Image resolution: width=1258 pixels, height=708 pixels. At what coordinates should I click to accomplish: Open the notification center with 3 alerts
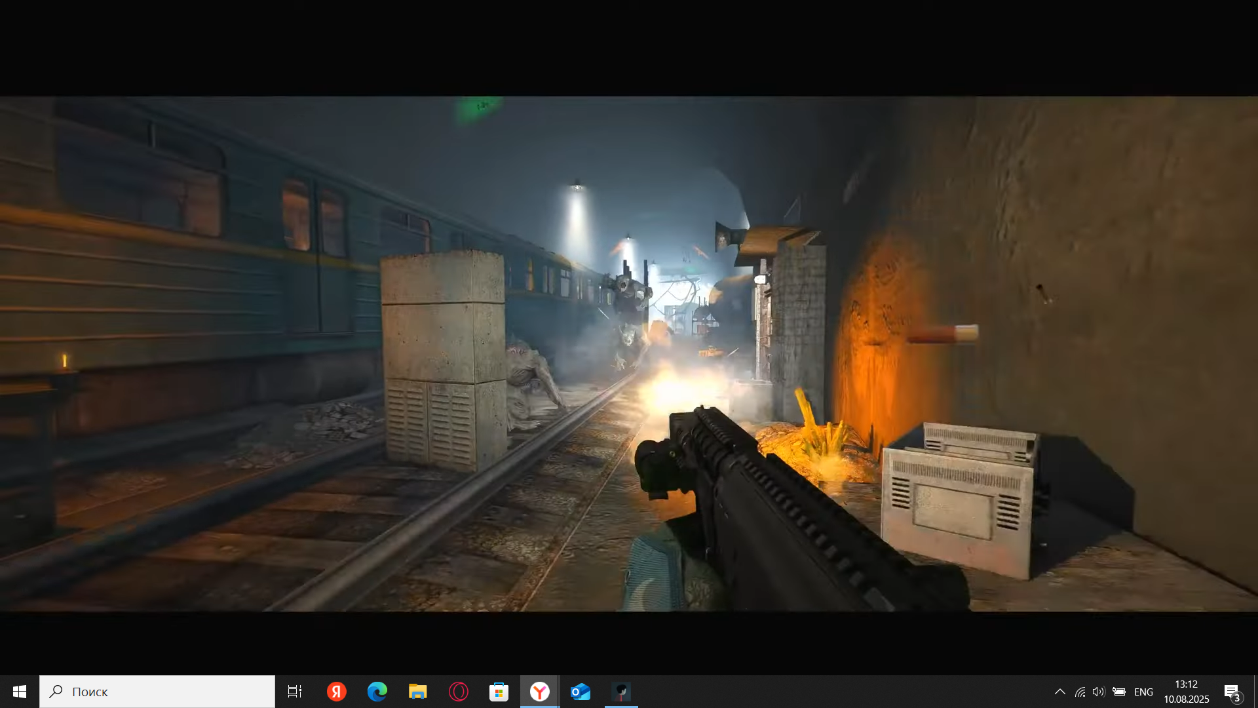(x=1232, y=692)
